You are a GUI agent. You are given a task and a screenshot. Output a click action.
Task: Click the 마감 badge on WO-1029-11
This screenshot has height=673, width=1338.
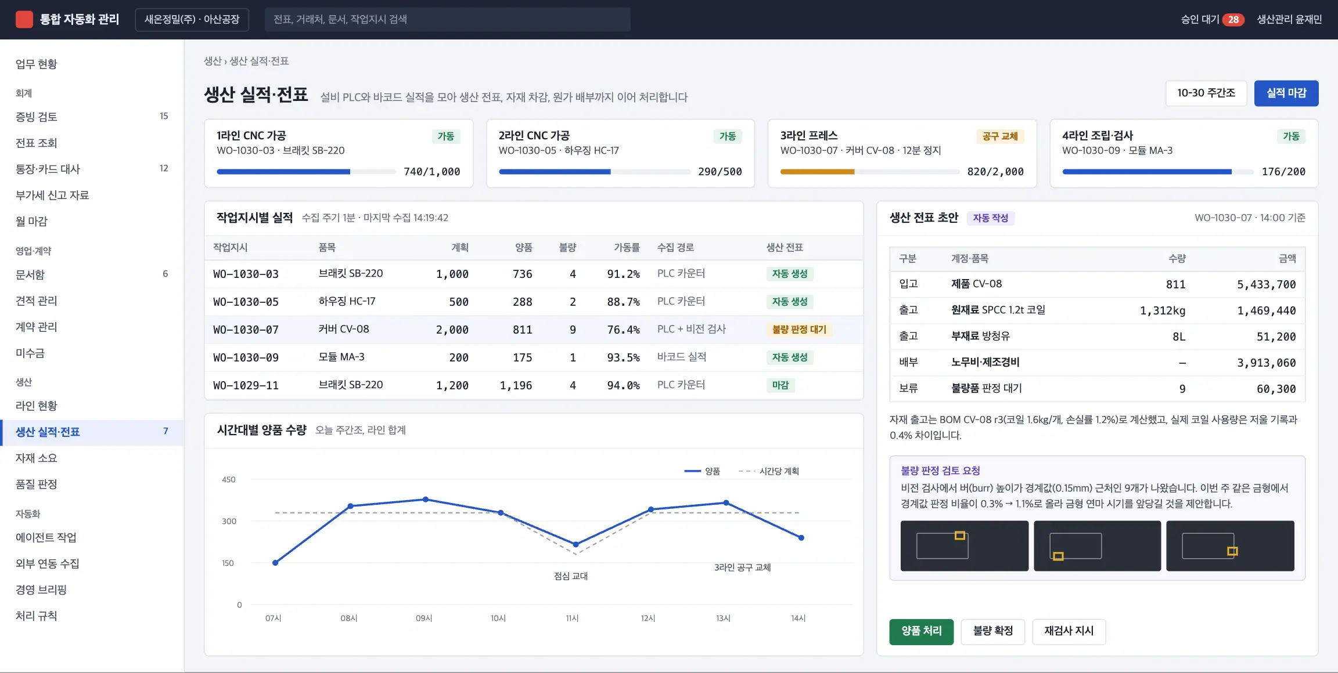[x=780, y=385]
